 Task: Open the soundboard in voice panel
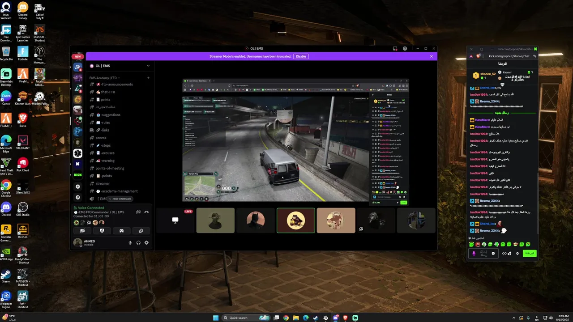click(141, 231)
